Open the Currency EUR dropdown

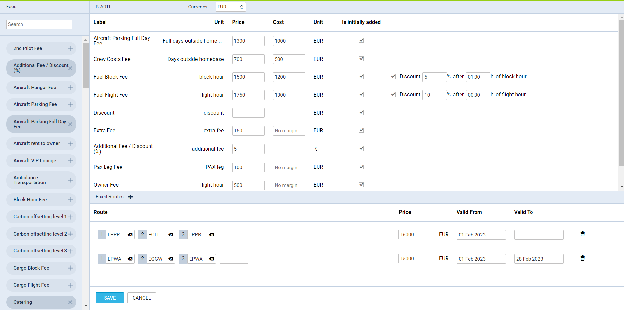[231, 7]
